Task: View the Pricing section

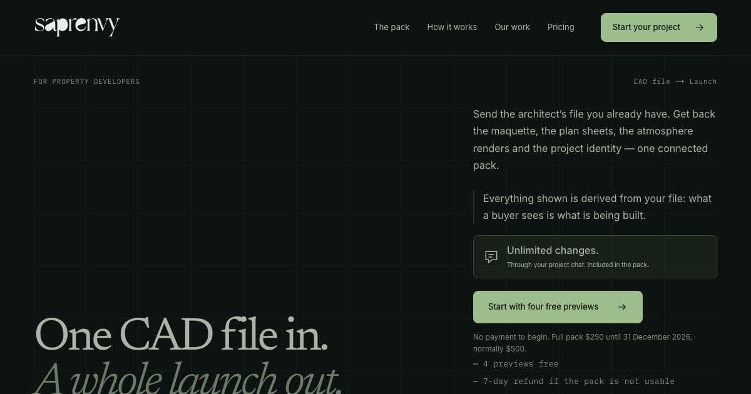Action: point(561,27)
